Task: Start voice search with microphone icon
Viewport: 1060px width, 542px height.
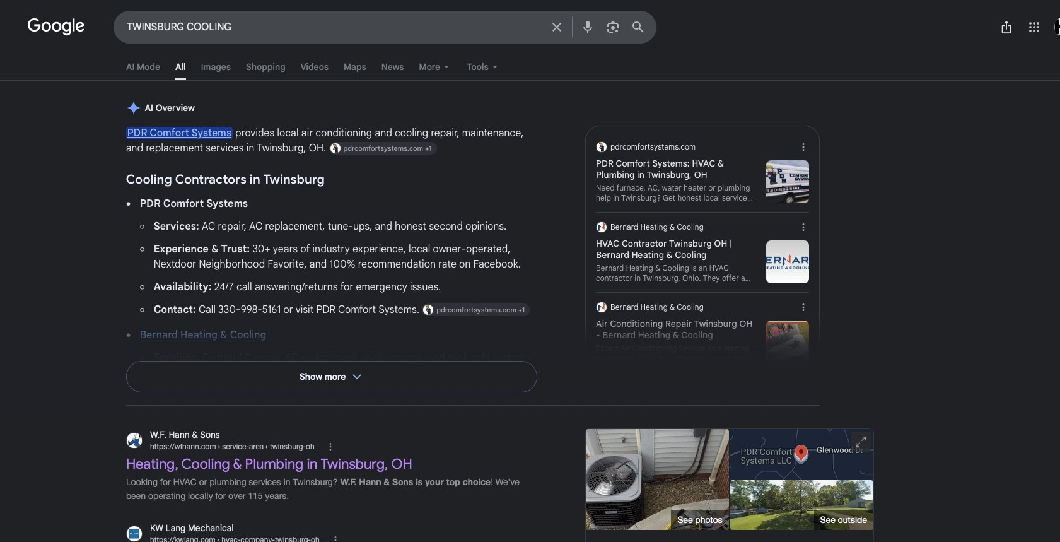Action: [588, 27]
